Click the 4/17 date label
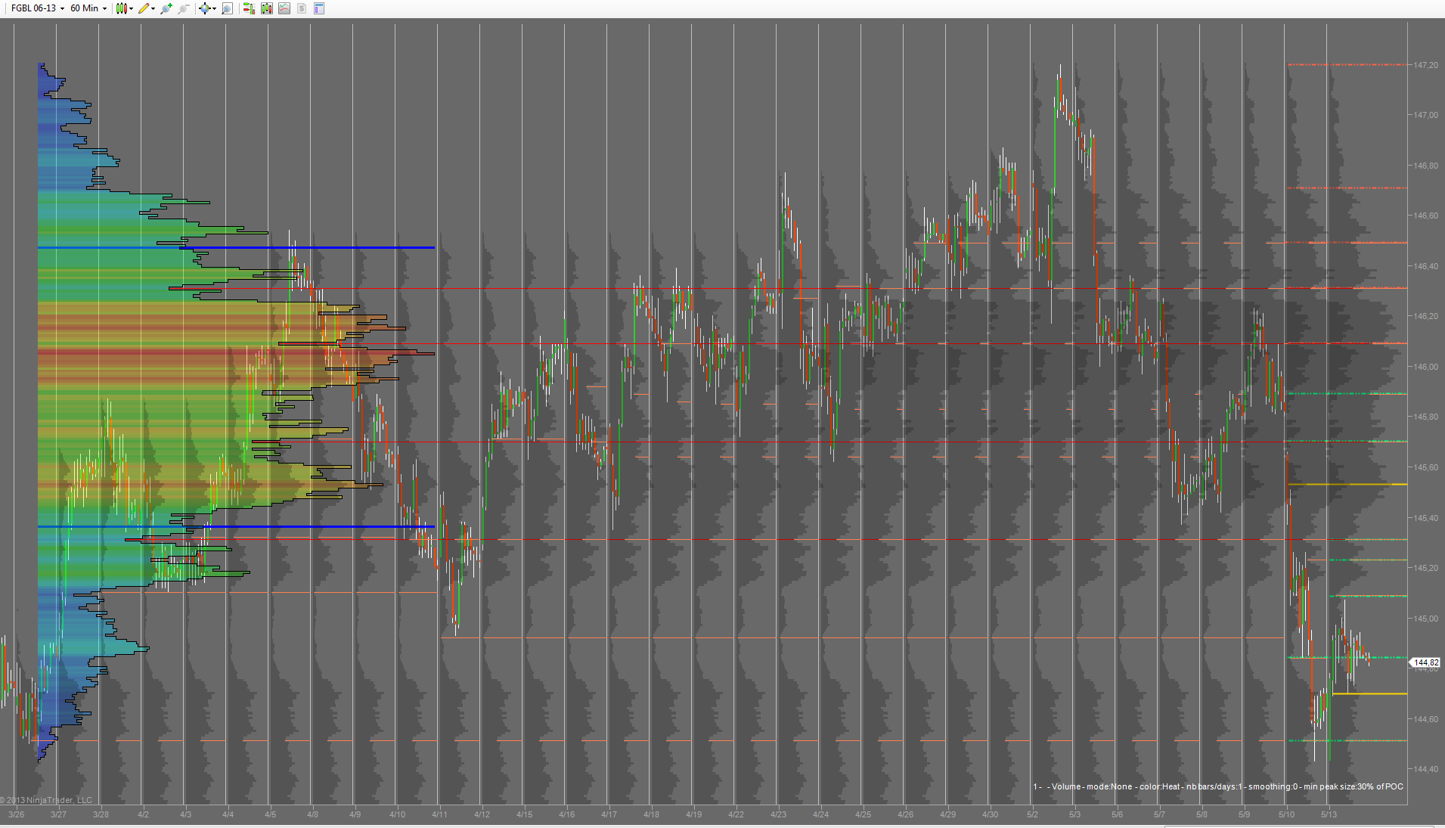This screenshot has height=828, width=1445. pos(609,814)
